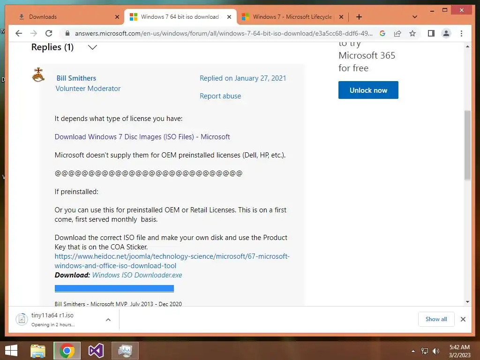Open a new browser tab

click(359, 17)
